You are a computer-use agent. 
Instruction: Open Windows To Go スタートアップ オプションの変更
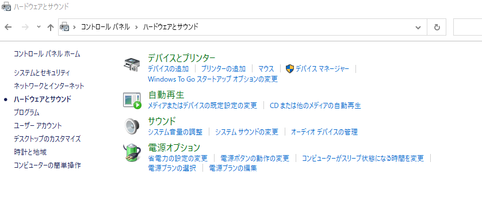coord(213,79)
